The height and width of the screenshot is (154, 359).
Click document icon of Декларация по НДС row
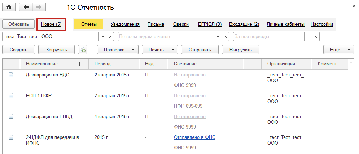[x=11, y=75]
